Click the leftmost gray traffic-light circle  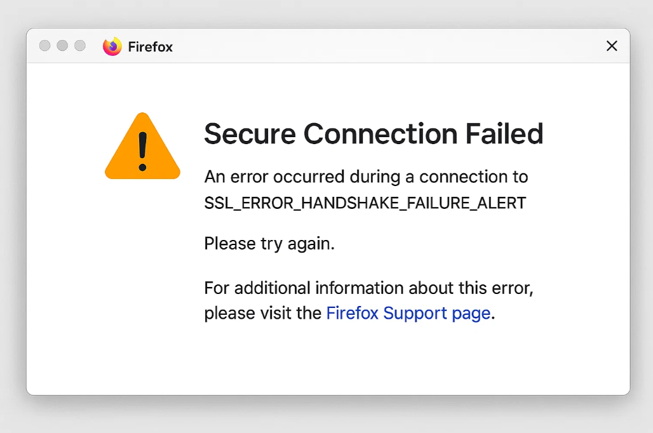(x=44, y=46)
